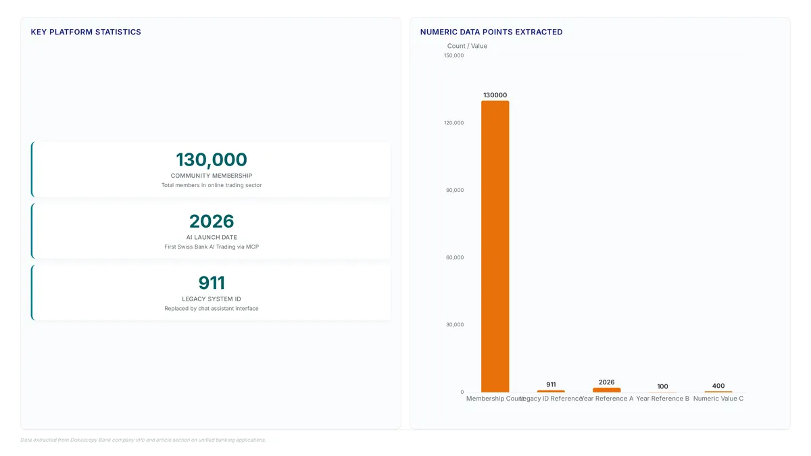Click the Community Membership label
Image resolution: width=811 pixels, height=456 pixels.
pyautogui.click(x=212, y=176)
